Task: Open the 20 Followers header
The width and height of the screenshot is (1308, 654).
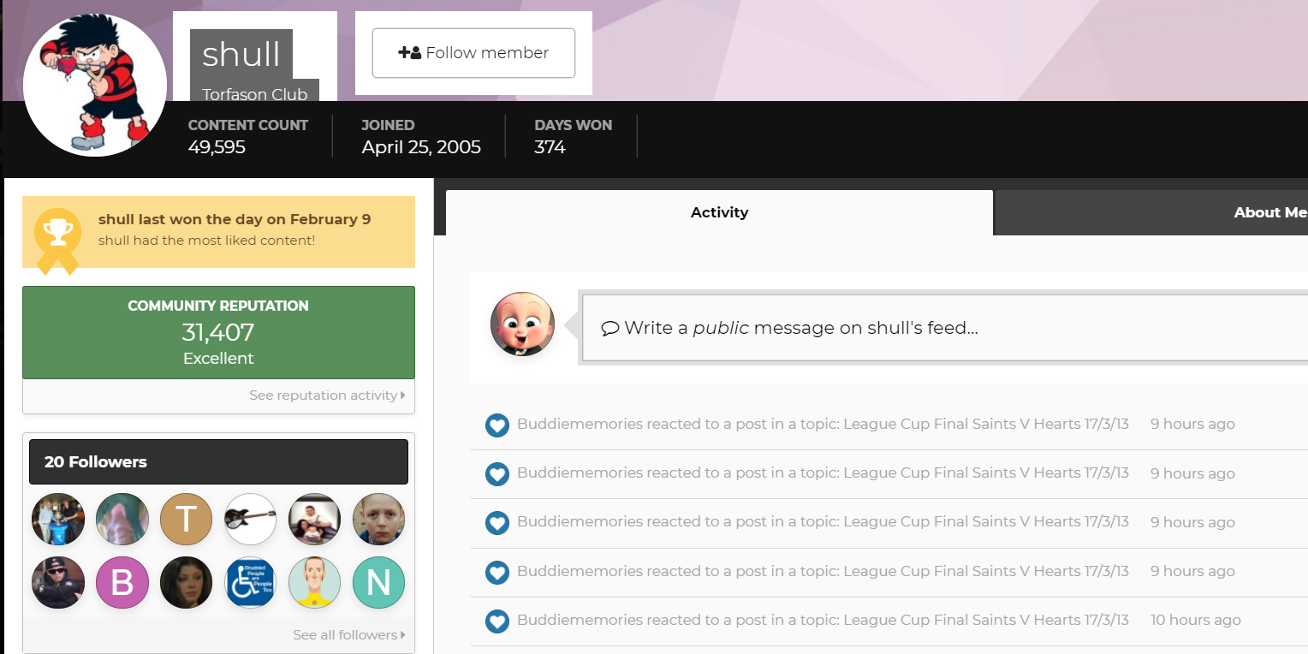Action: point(218,461)
